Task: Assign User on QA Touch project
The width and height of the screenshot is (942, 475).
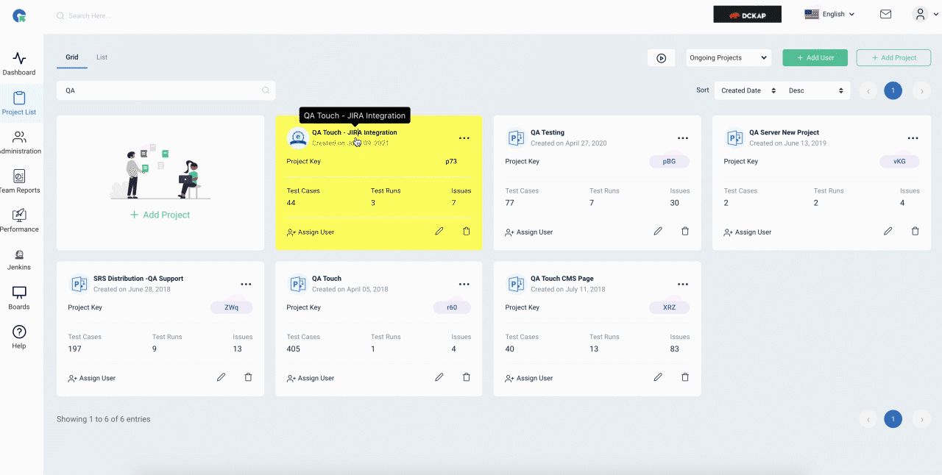Action: pyautogui.click(x=311, y=378)
